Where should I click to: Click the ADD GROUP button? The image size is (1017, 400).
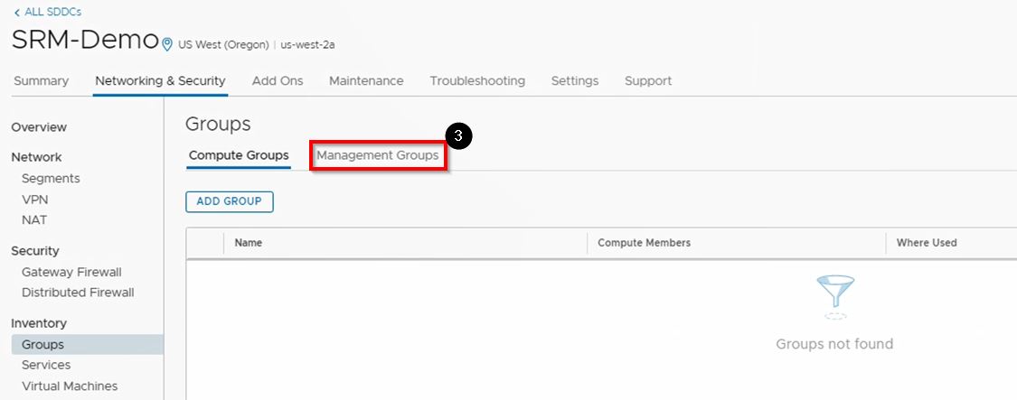[x=229, y=201]
